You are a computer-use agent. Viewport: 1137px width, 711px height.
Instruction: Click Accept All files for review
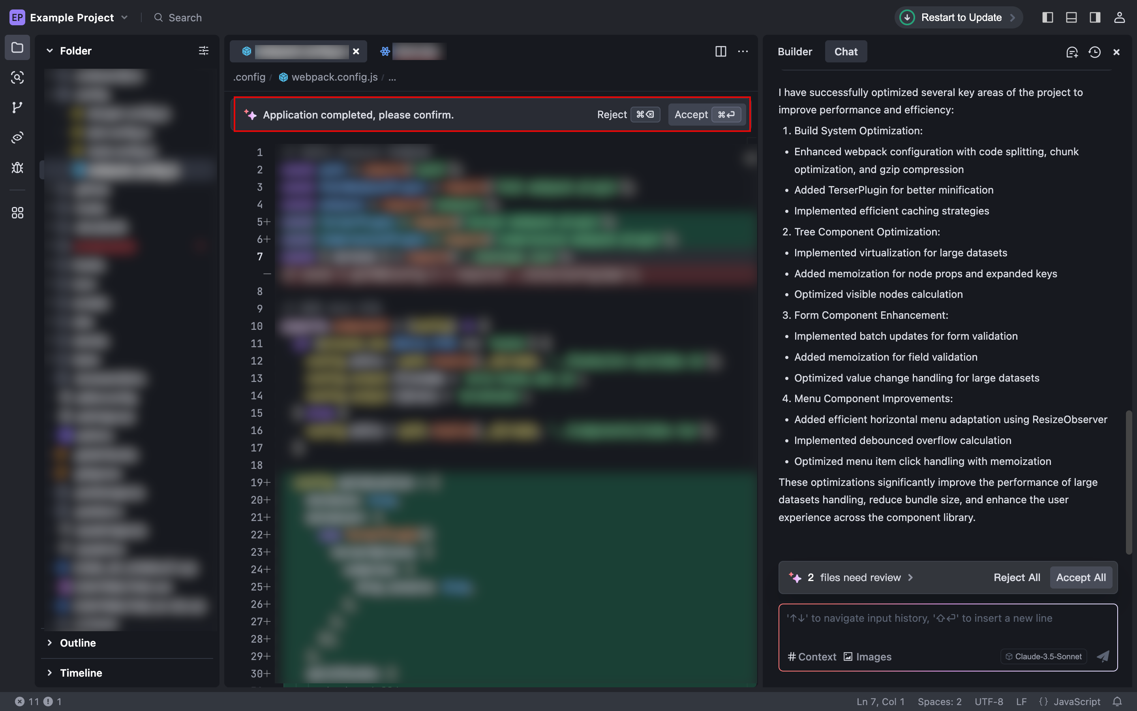1081,577
